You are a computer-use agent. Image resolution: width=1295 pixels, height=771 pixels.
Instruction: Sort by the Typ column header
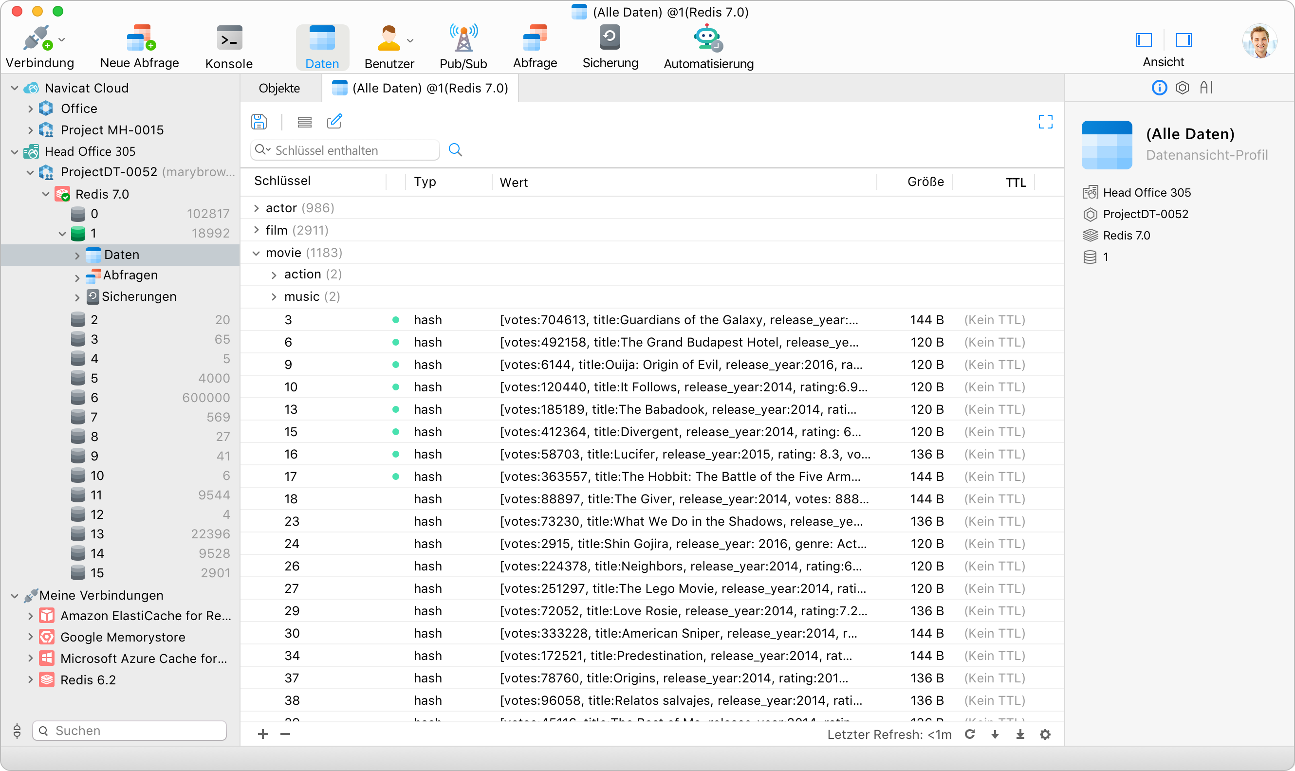coord(425,182)
